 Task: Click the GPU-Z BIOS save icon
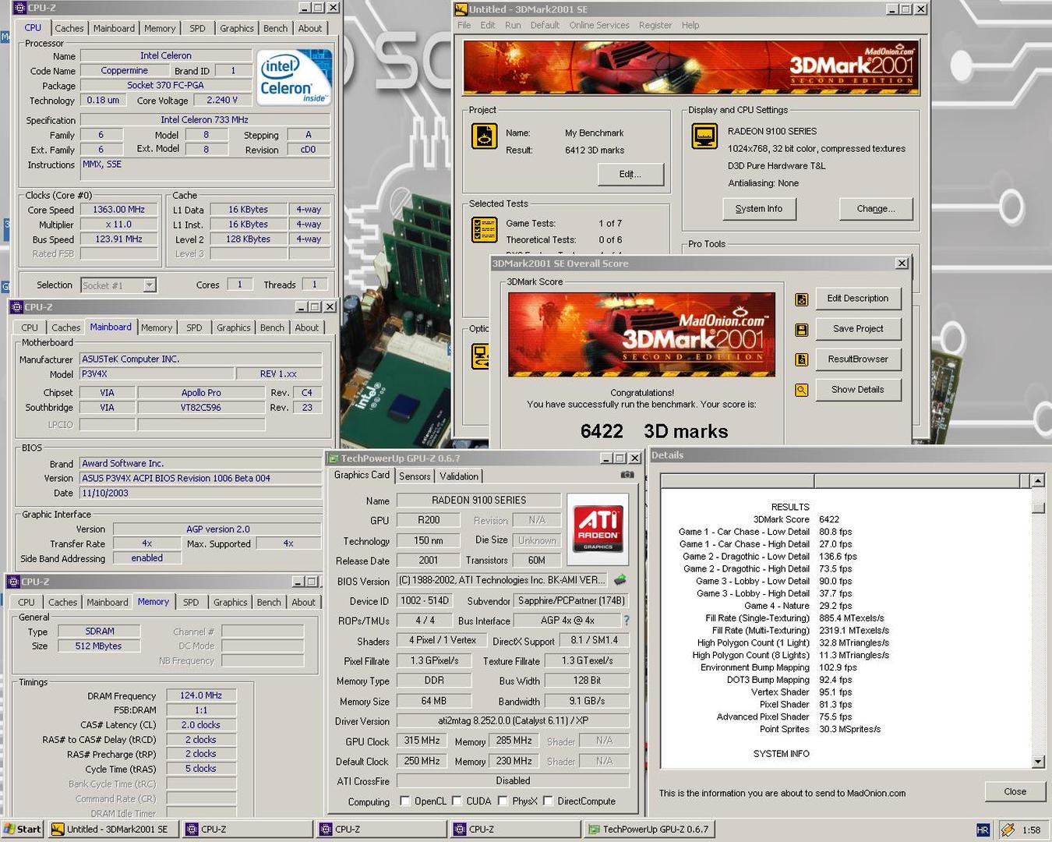tap(620, 580)
